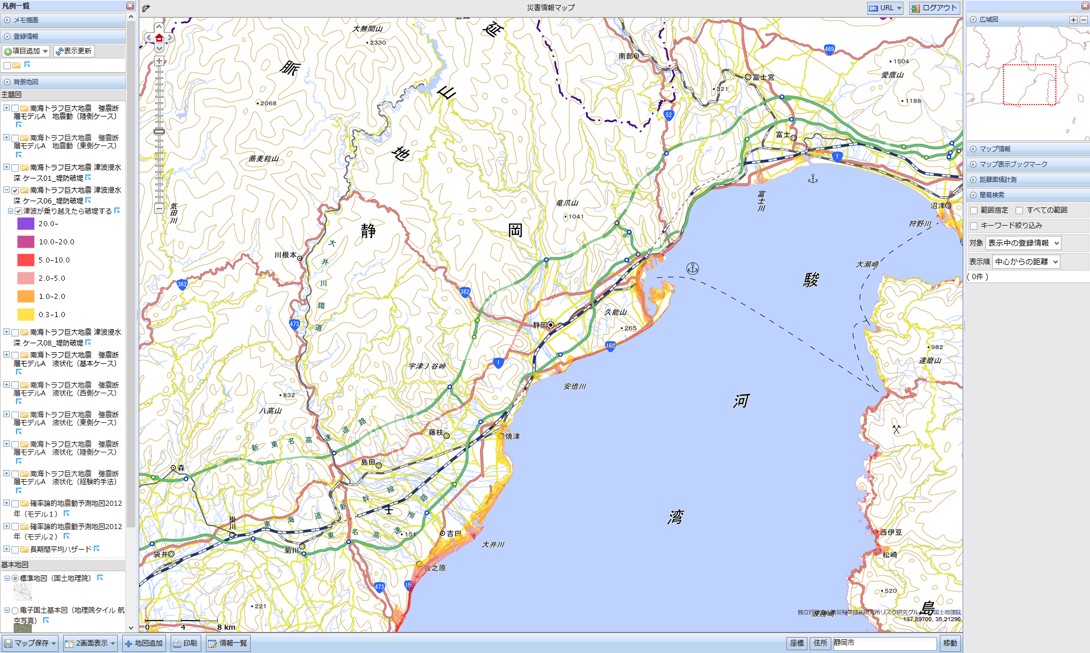Click the purple 20.0- legend color swatch
This screenshot has height=653, width=1090.
[26, 224]
